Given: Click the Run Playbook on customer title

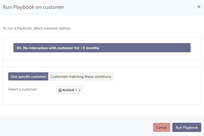Looking at the screenshot, I should (x=34, y=7).
